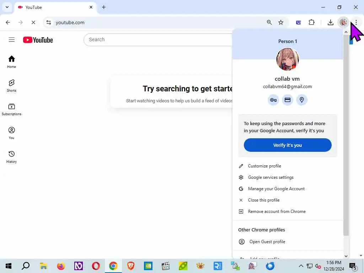
Task: Go back to the previous page
Action: pos(8,22)
